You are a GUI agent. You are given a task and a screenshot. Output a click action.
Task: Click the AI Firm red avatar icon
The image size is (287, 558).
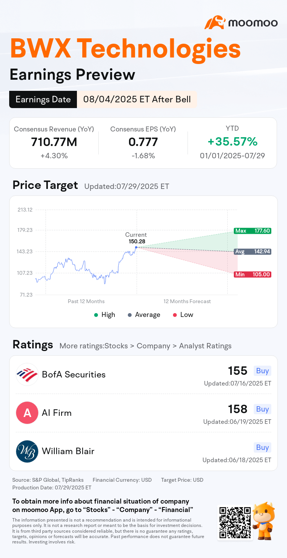27,413
